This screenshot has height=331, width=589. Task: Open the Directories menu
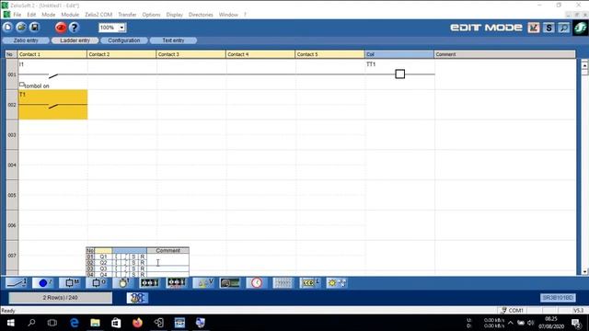point(201,15)
